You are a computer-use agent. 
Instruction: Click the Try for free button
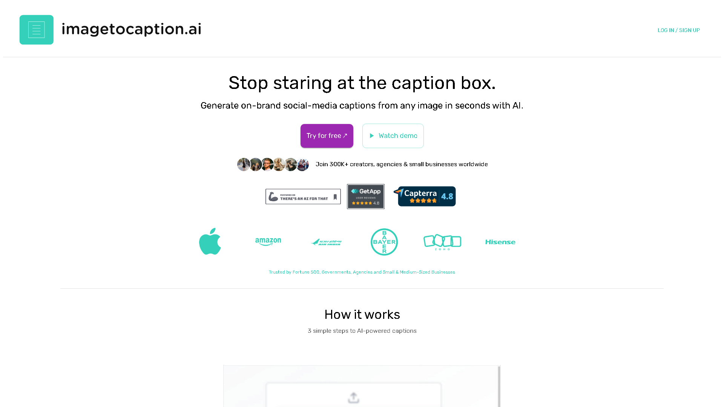(327, 136)
